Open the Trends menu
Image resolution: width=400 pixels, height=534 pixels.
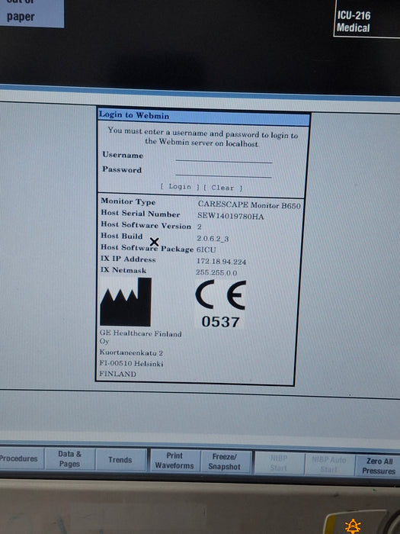coord(120,460)
